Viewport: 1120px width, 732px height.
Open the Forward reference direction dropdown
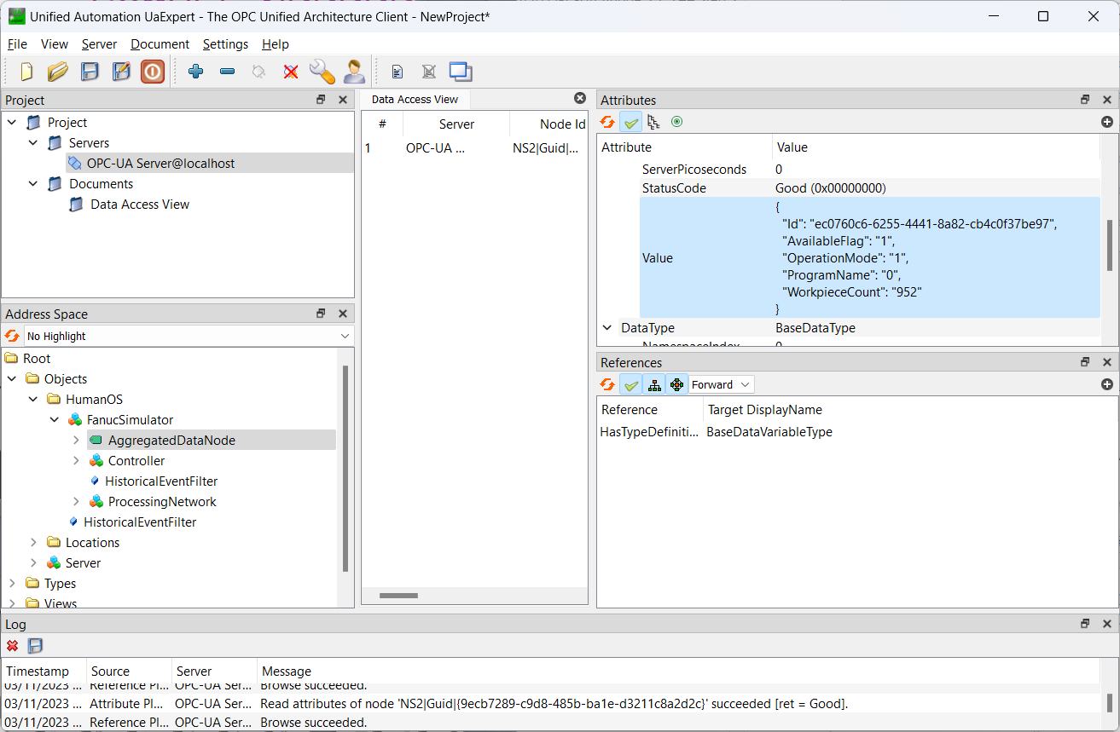point(721,384)
